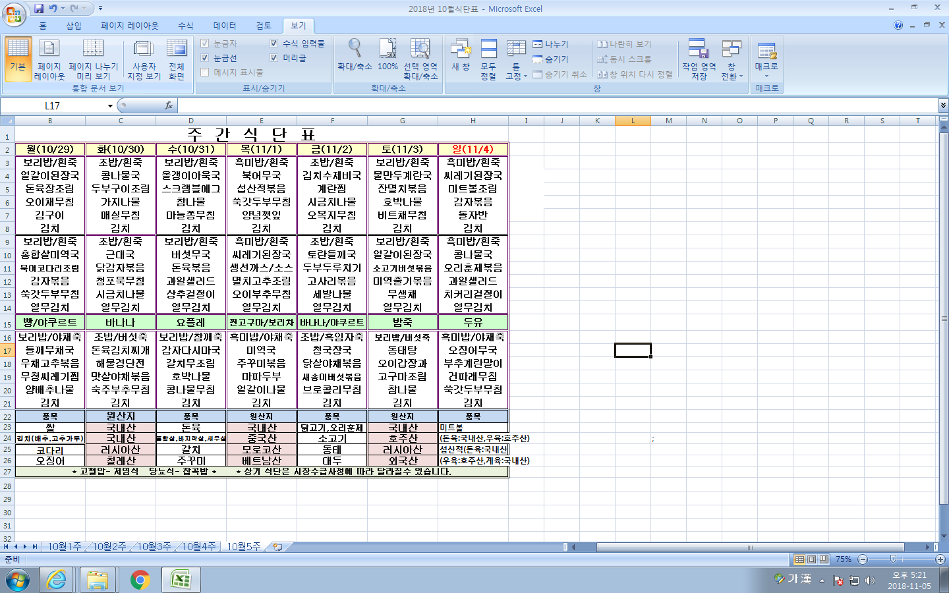Click the zoom slider handle
Screen dimensions: 949x593
(893, 559)
